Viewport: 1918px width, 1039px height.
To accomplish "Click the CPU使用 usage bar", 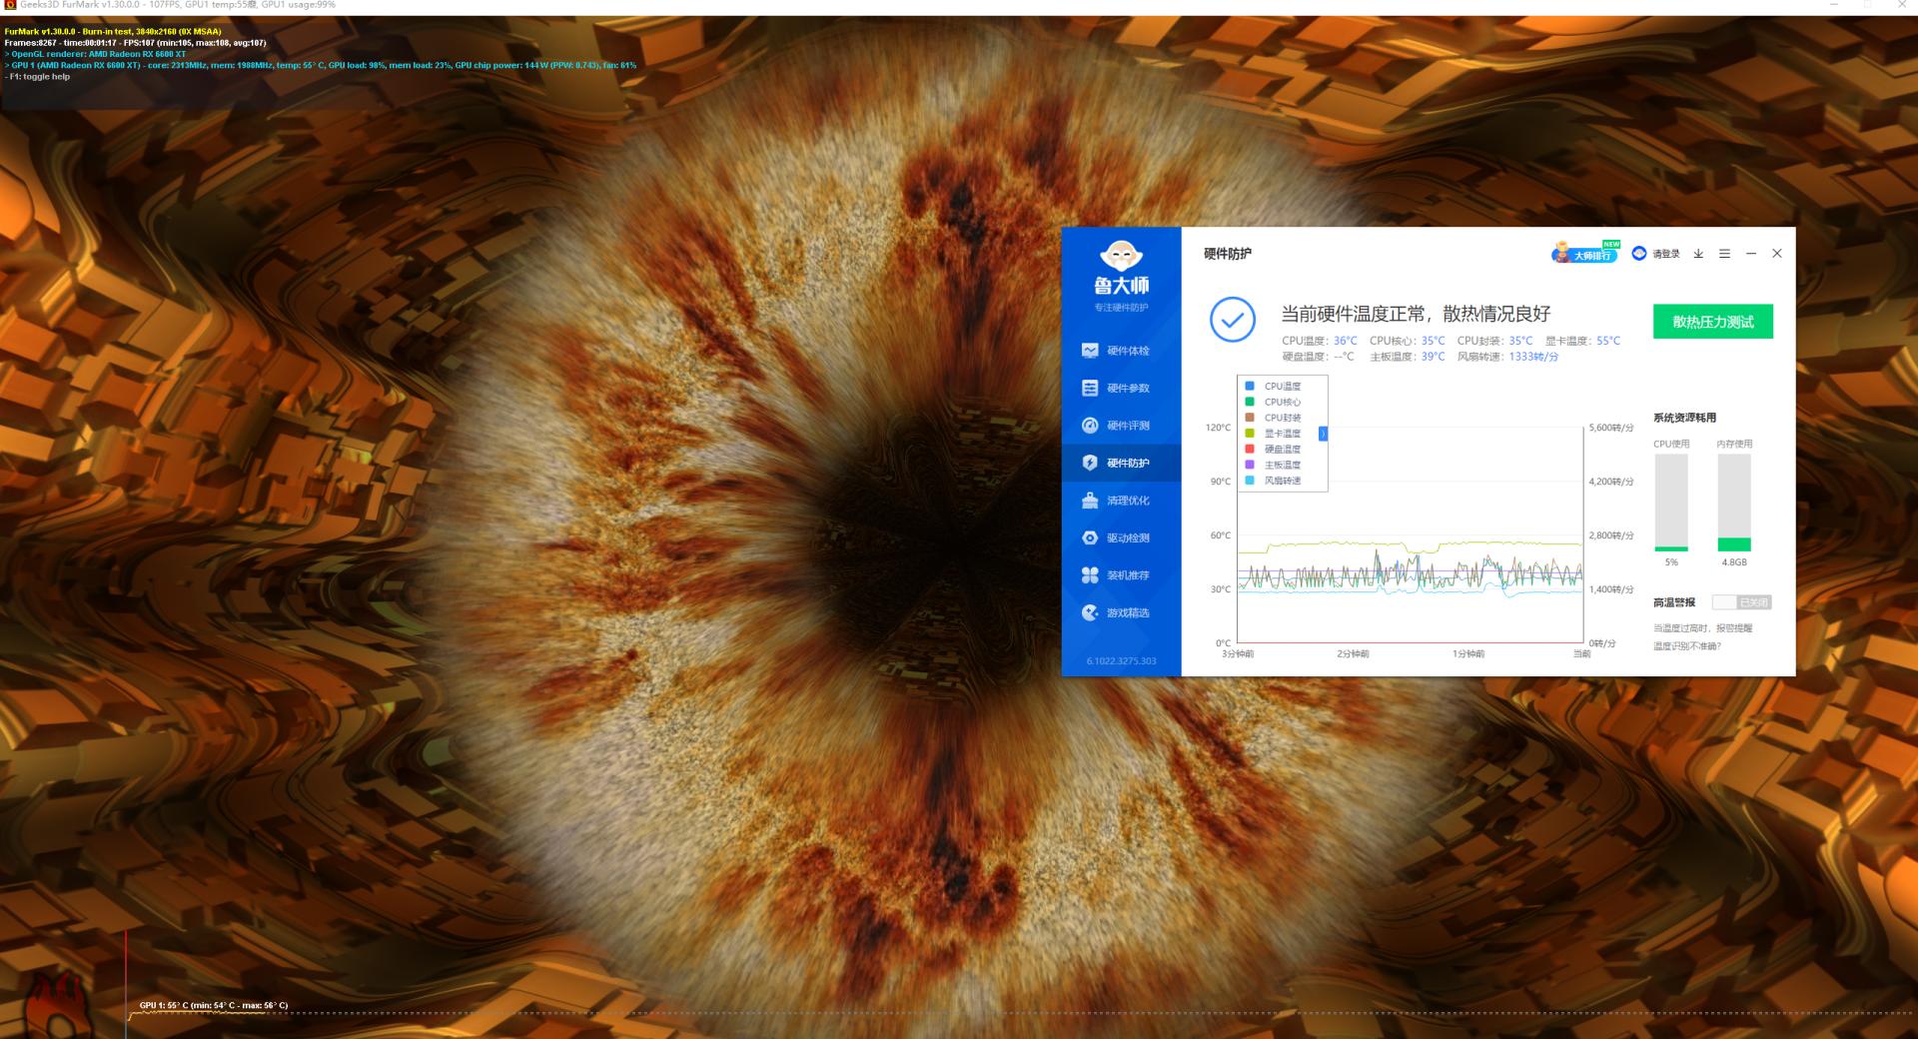I will 1671,504.
